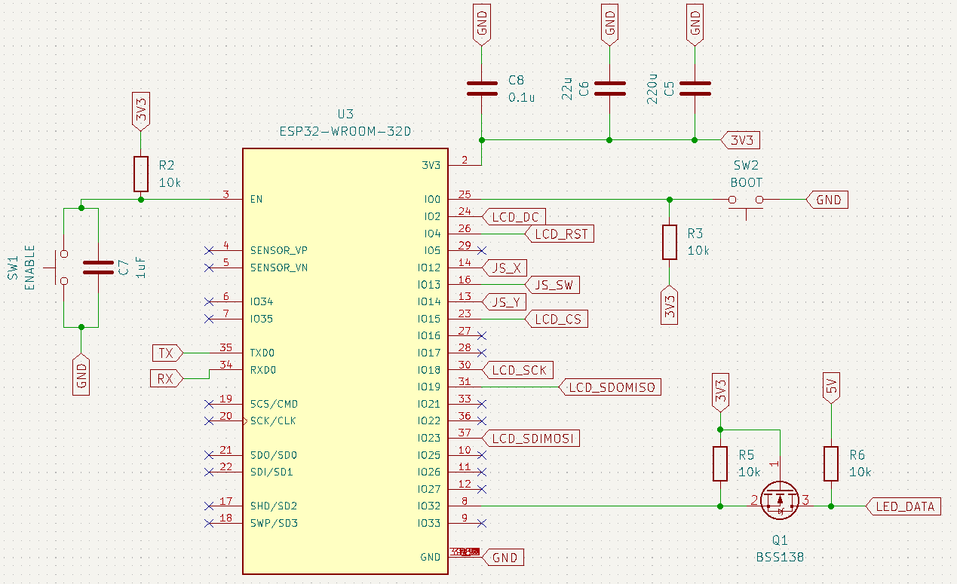Select the GND label at U3's GND pin
This screenshot has height=584, width=957.
(x=502, y=558)
